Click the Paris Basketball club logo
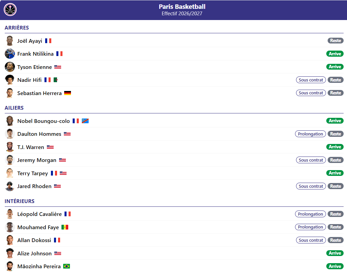This screenshot has width=347, height=274. point(10,10)
